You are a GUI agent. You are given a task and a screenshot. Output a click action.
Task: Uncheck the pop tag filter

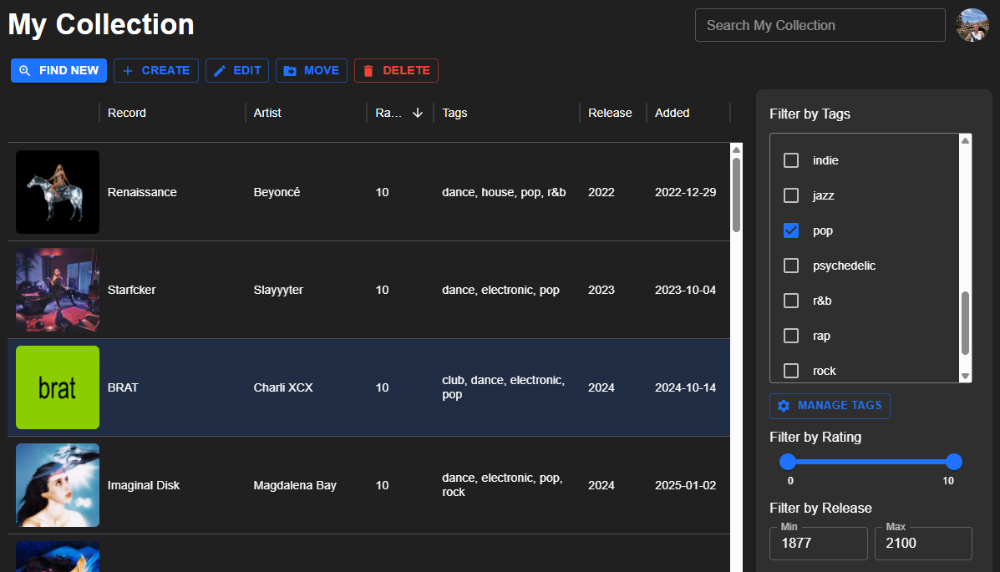point(791,230)
